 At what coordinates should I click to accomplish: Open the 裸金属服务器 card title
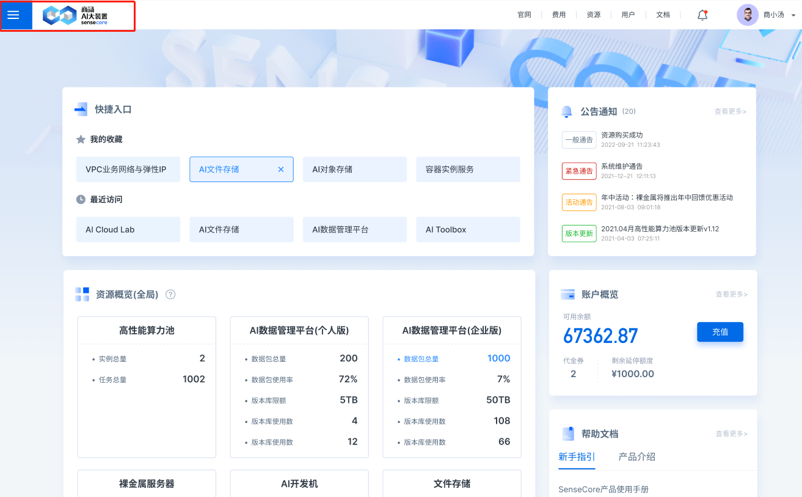click(x=147, y=484)
